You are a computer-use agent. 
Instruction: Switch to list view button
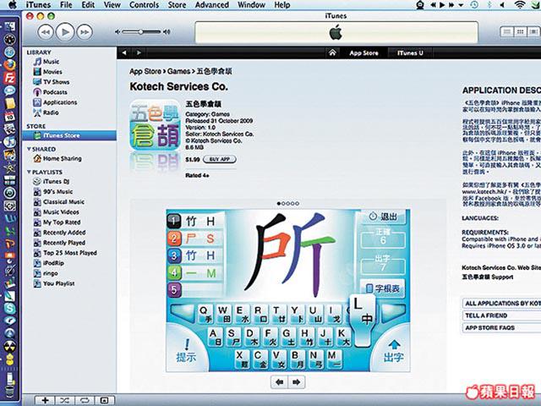click(507, 32)
